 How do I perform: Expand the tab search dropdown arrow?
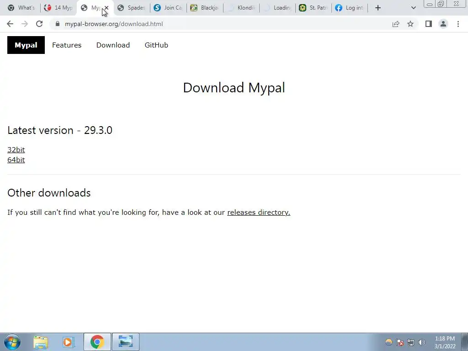(x=413, y=8)
